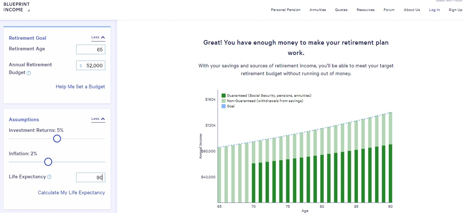Open the Personal Pension menu
The width and height of the screenshot is (465, 213).
coord(285,10)
